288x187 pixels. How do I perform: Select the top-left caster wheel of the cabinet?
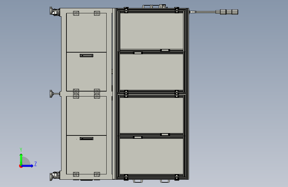point(55,11)
